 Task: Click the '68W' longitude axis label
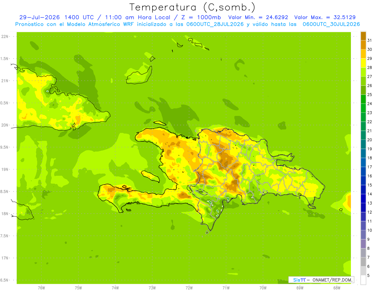click(x=337, y=288)
